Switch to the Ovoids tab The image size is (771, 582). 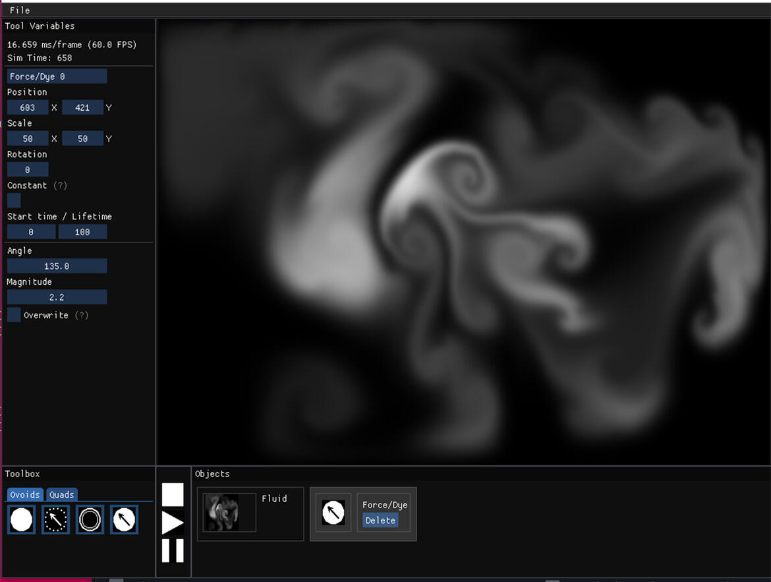pos(26,494)
